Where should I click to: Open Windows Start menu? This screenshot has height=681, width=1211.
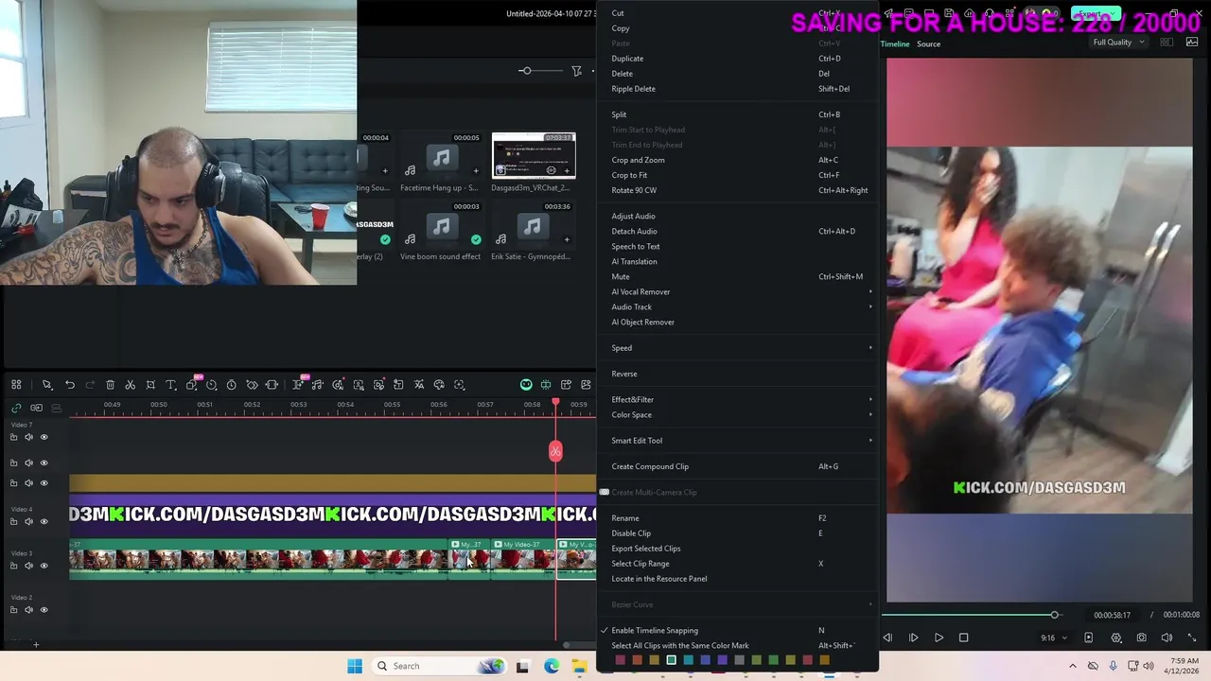pos(355,666)
